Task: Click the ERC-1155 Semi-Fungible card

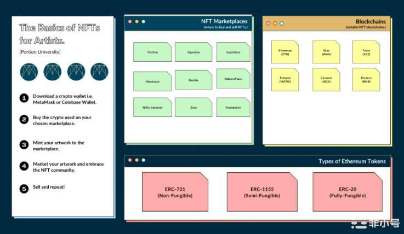Action: [261, 192]
